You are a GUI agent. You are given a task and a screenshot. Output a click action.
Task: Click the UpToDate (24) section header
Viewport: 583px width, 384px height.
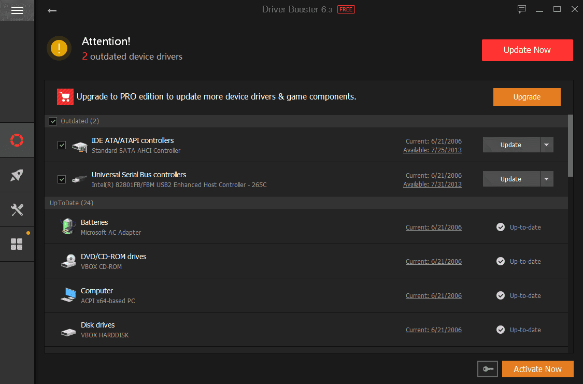pyautogui.click(x=306, y=203)
